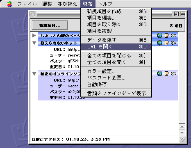Click the scrollbar down arrow
Image resolution: width=191 pixels, height=148 pixels.
[182, 133]
